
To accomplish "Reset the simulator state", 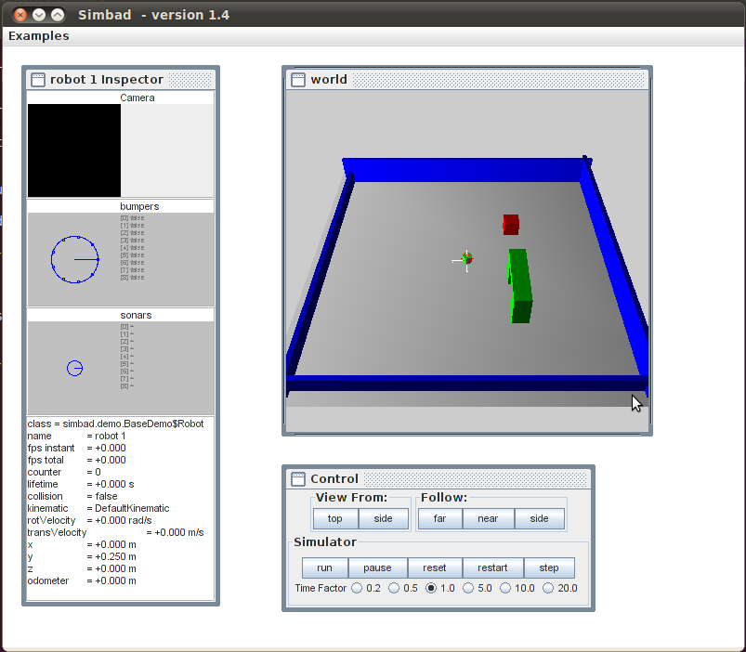I will [435, 567].
